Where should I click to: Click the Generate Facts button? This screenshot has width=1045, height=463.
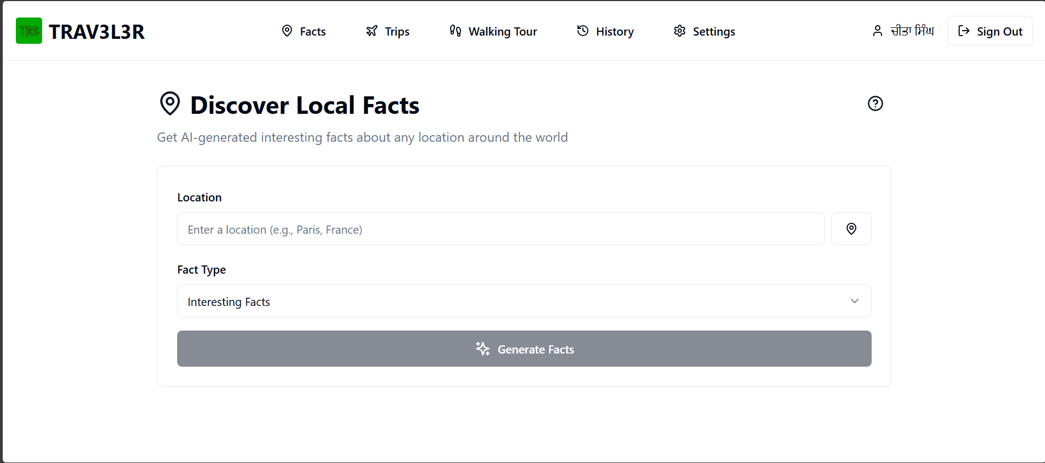pos(524,349)
